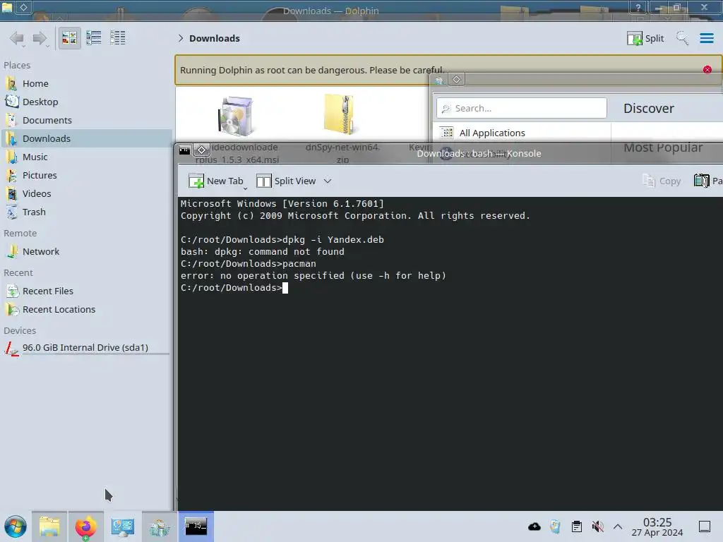723x542 pixels.
Task: Open Network under Remote
Action: click(86, 252)
